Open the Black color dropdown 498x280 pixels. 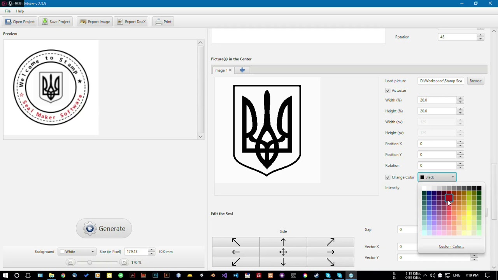tap(437, 177)
